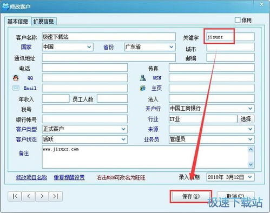Open the 业务员 salesperson dropdown
The image size is (270, 213).
pos(250,139)
